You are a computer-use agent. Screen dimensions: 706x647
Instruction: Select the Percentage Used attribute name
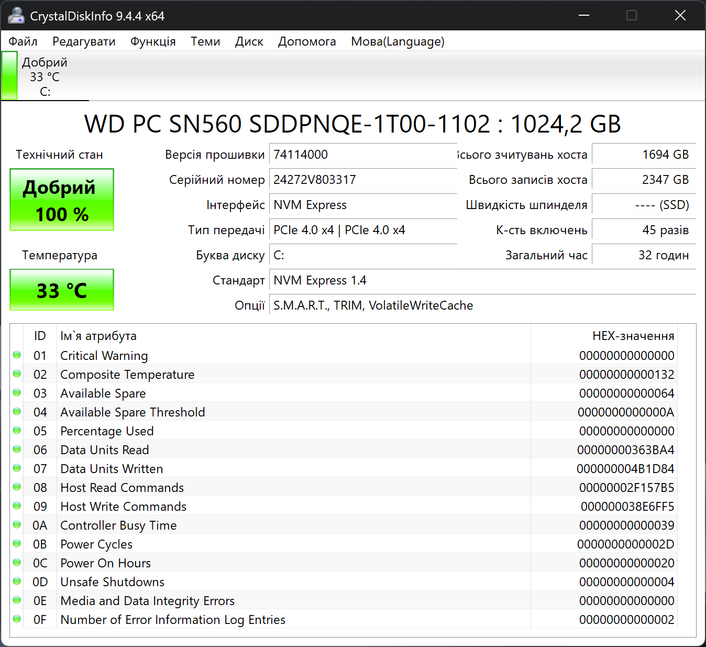(x=107, y=431)
